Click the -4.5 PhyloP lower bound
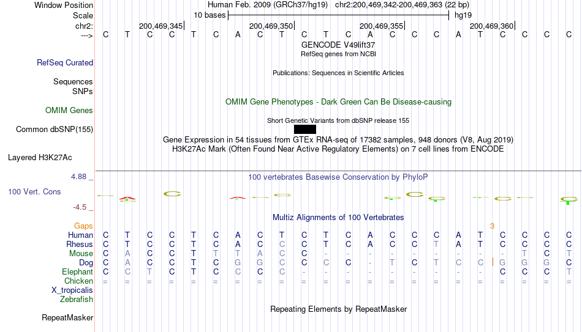 (80, 207)
